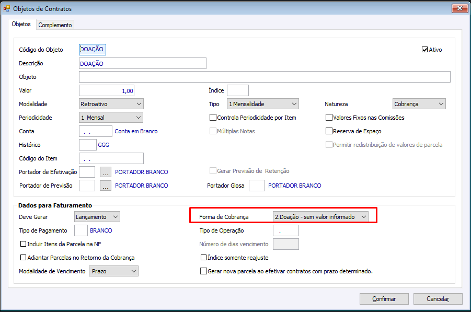Expand the Modalidade dropdown showing Retroativo
This screenshot has width=471, height=312.
click(x=111, y=104)
